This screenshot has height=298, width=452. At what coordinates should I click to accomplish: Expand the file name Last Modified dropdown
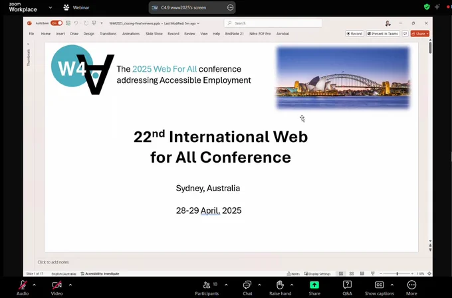[x=198, y=23]
